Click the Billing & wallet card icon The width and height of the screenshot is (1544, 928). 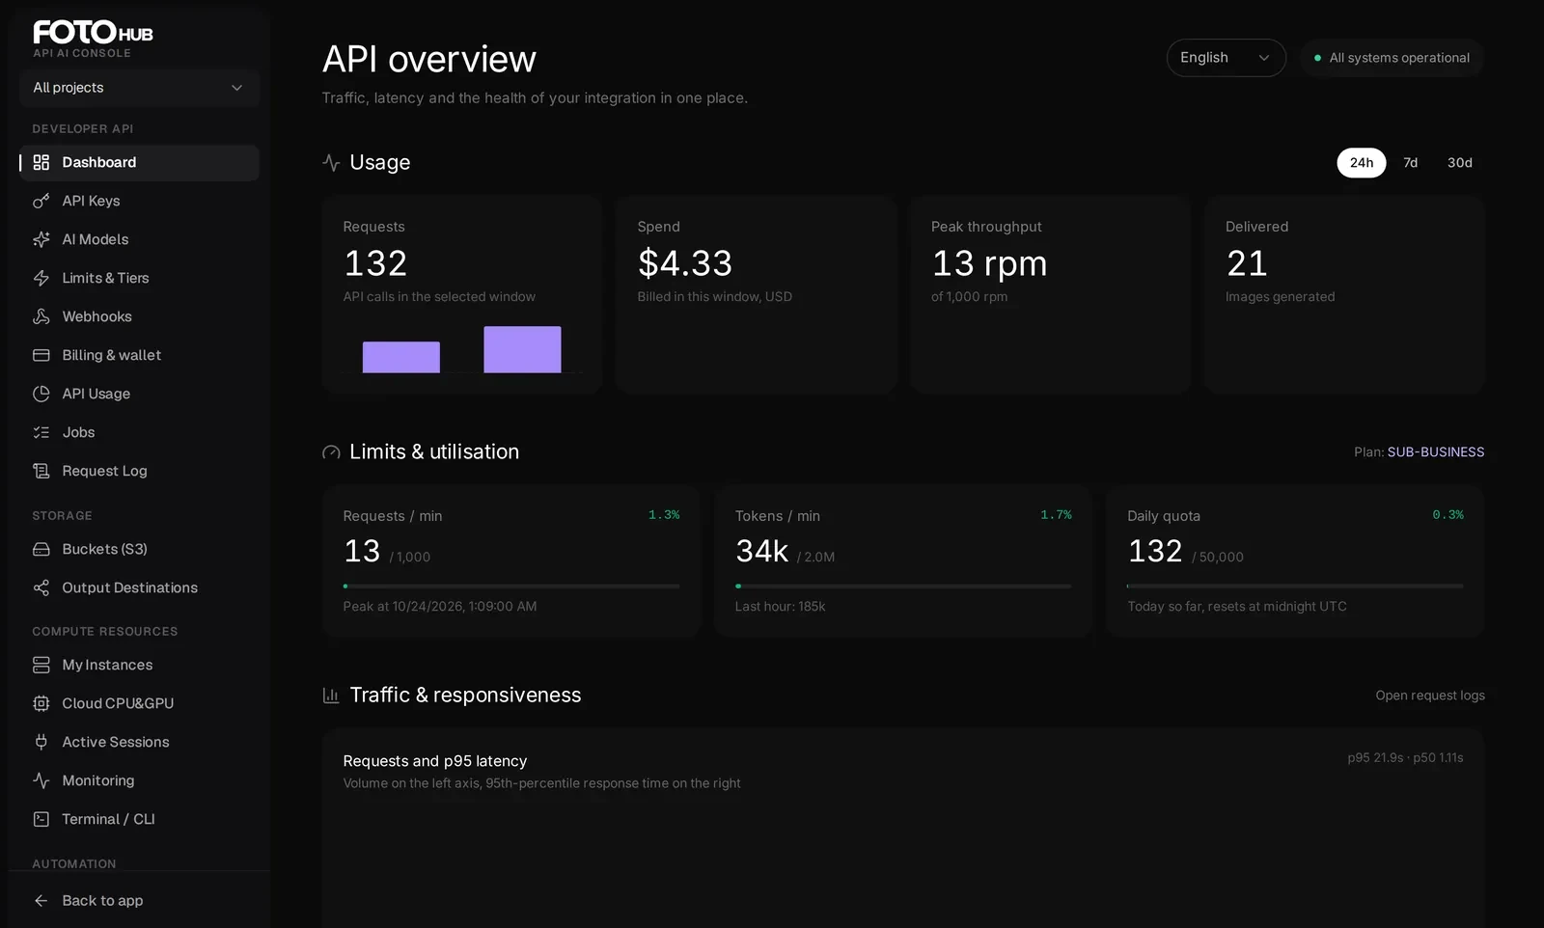click(x=41, y=355)
